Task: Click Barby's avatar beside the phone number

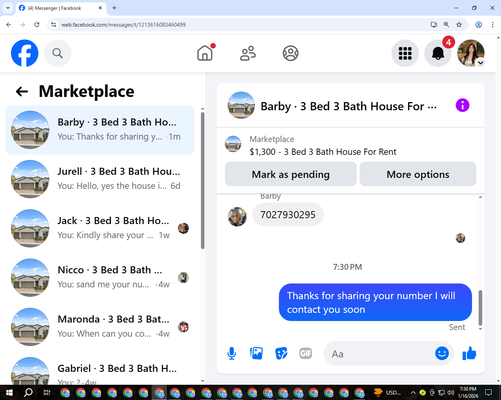Action: tap(237, 217)
